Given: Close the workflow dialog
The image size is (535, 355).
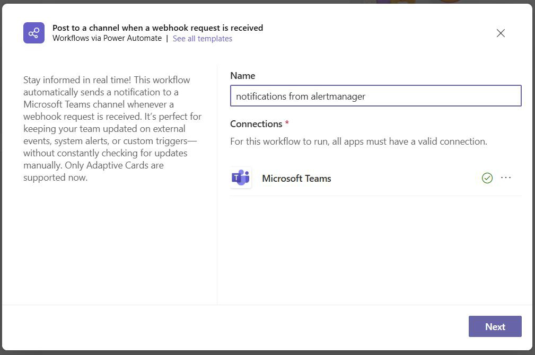Looking at the screenshot, I should pyautogui.click(x=501, y=33).
